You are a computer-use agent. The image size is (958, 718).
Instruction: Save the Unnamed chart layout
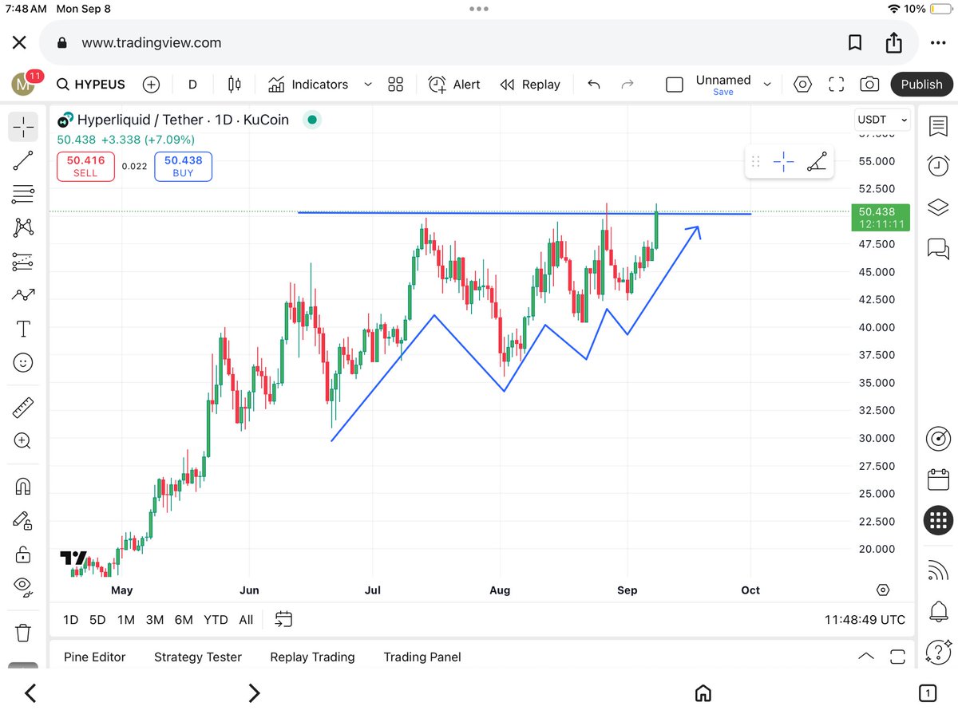(723, 92)
